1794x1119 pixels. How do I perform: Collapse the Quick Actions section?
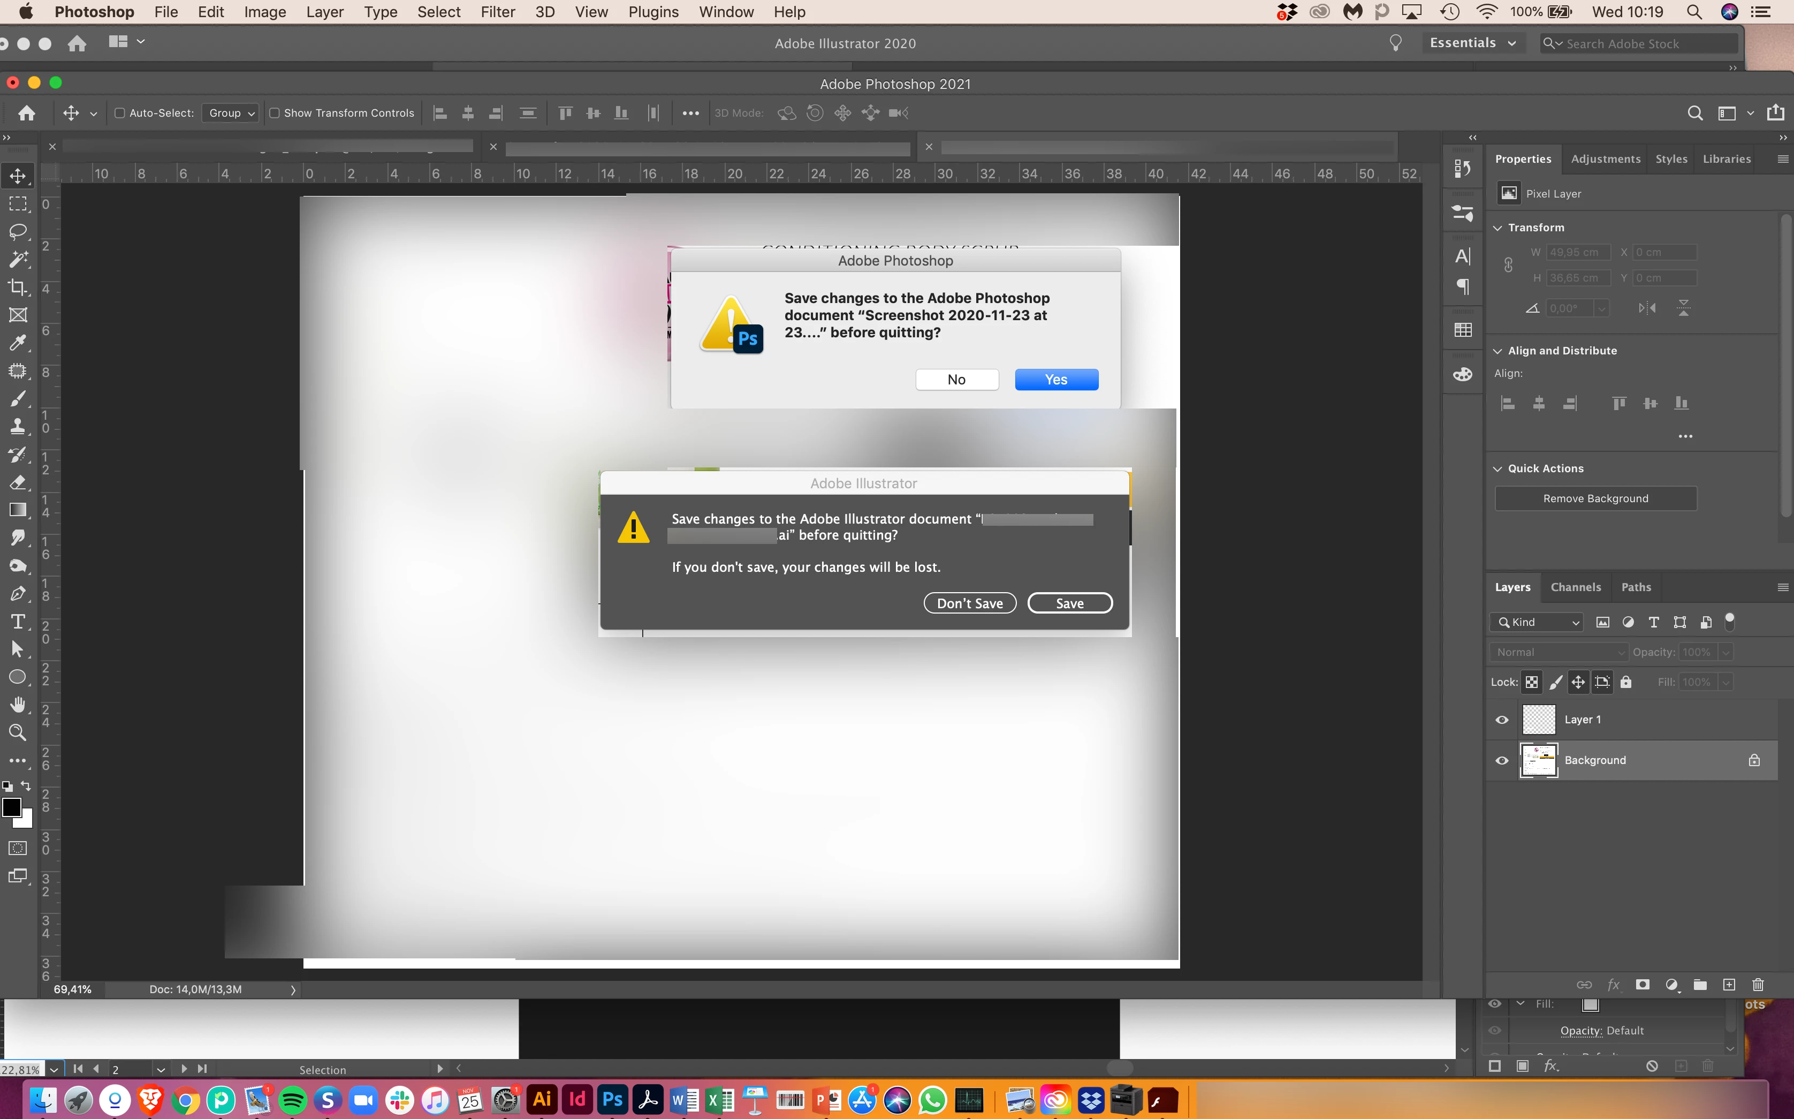[1498, 468]
